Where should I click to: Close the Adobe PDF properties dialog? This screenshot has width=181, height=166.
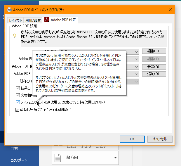coord(170,10)
